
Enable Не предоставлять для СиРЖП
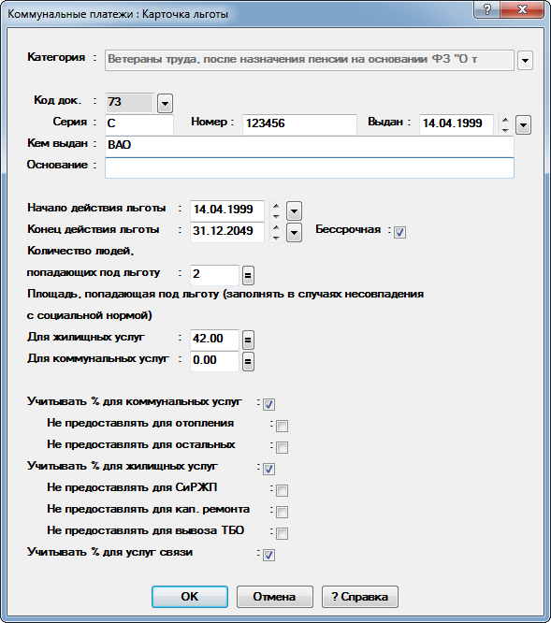click(283, 491)
